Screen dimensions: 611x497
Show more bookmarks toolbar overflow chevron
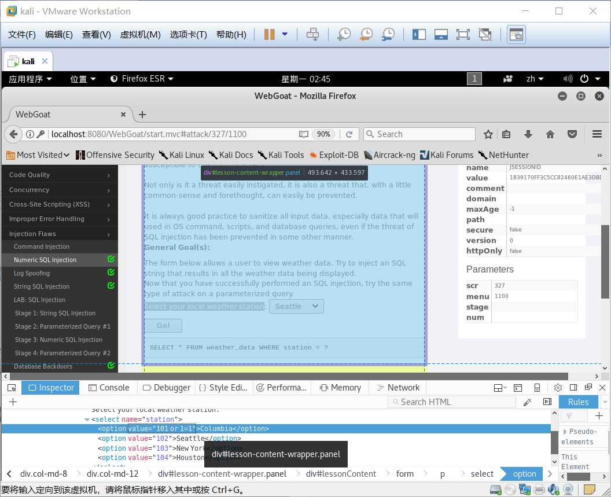599,155
